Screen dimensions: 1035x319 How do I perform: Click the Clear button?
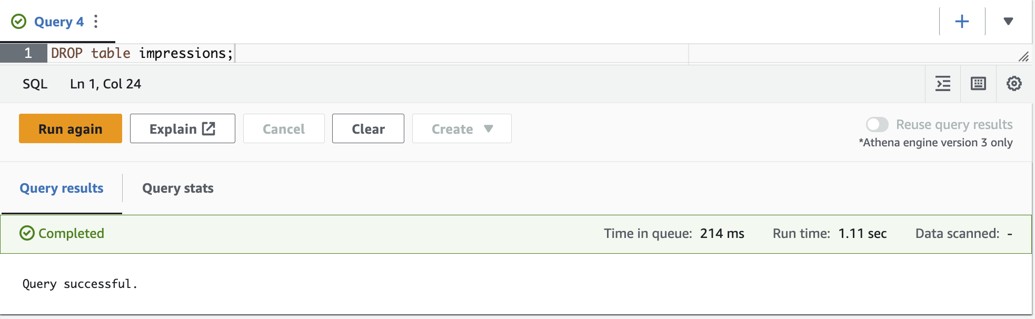368,128
